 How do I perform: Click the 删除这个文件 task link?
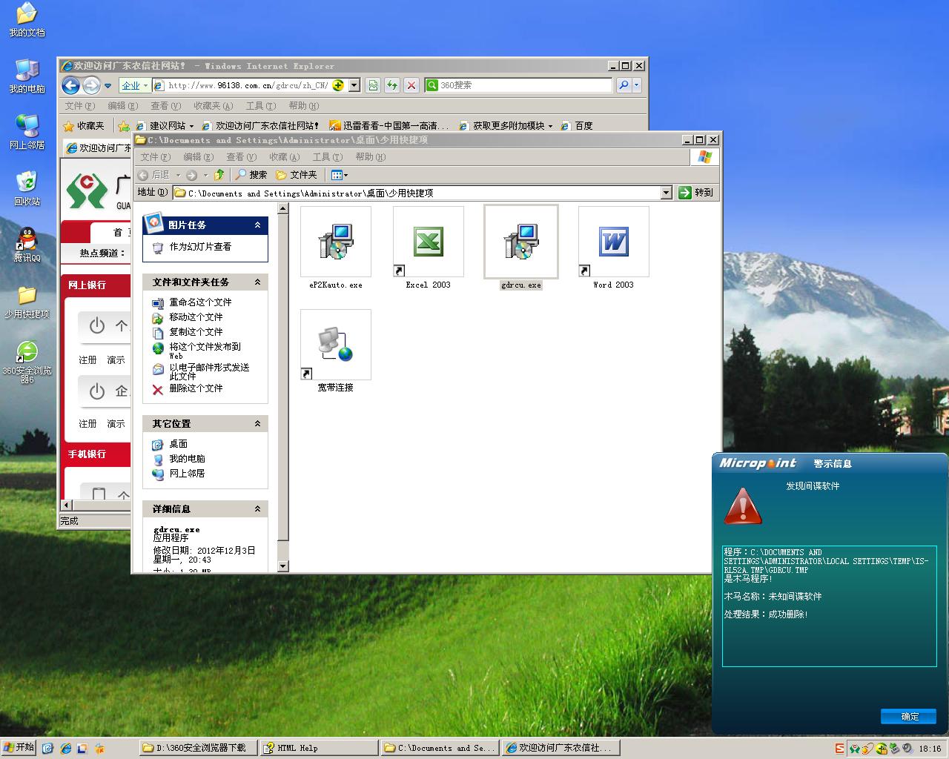click(196, 388)
